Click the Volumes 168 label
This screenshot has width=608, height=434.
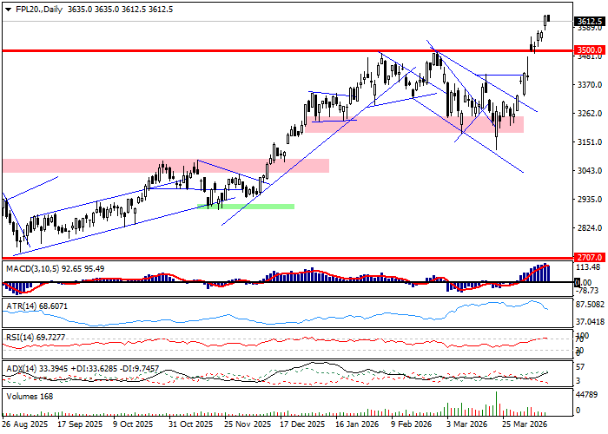click(30, 397)
